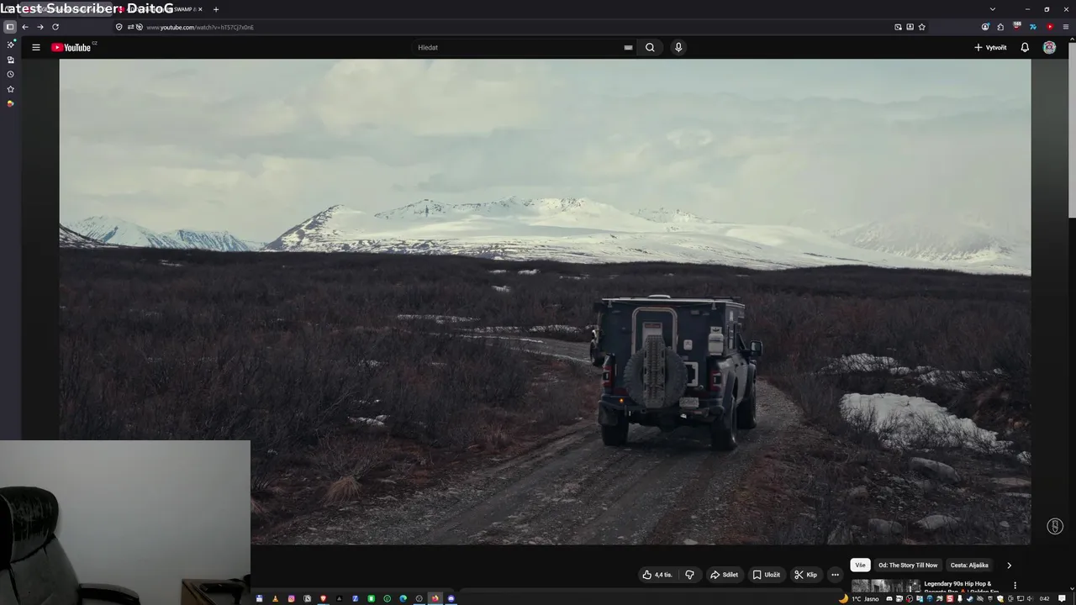The image size is (1076, 605).
Task: Click the install page icon in address bar
Action: pos(910,27)
